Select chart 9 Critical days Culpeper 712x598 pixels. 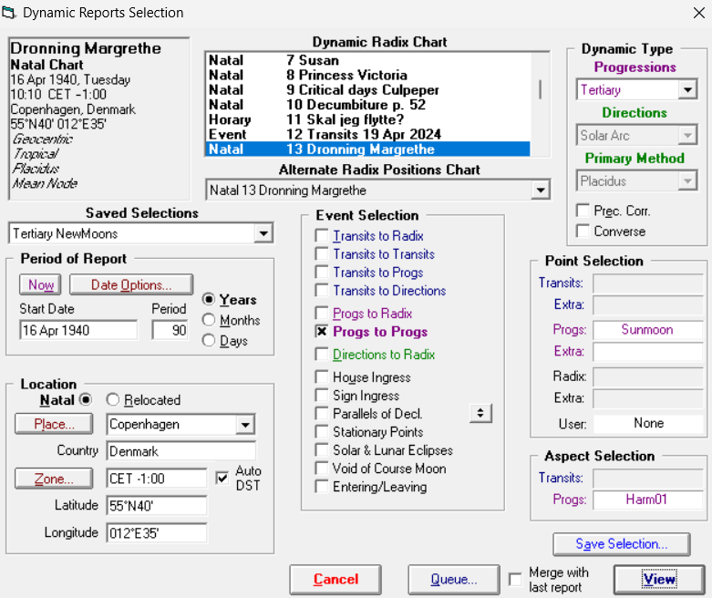pyautogui.click(x=368, y=90)
